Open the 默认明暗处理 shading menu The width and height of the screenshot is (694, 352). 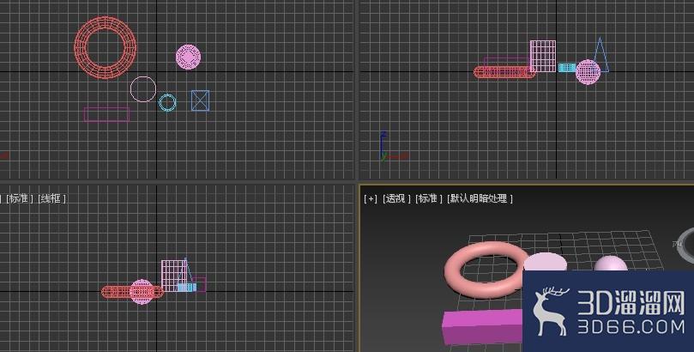(480, 199)
